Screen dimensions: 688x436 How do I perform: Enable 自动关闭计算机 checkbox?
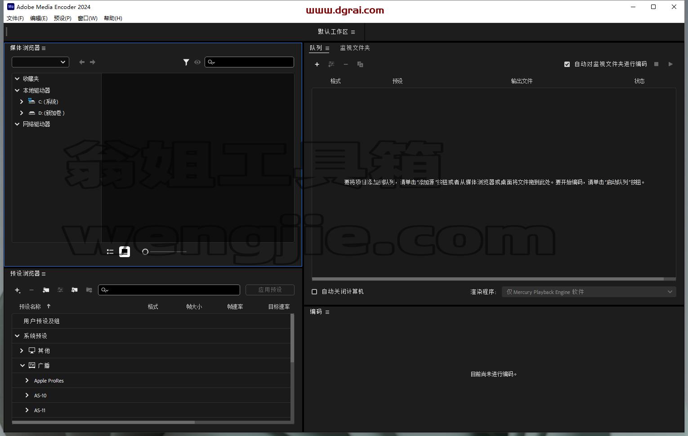(314, 292)
